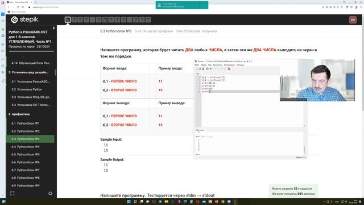The image size is (364, 205).
Task: Open lesson 4.14 Обучающий блок Pas...
Action: (31, 63)
